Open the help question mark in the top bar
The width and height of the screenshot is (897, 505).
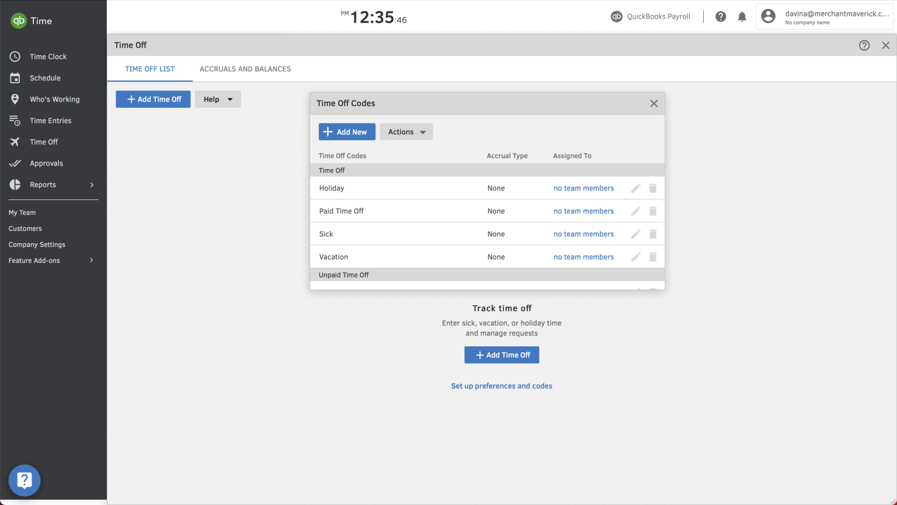(x=721, y=16)
